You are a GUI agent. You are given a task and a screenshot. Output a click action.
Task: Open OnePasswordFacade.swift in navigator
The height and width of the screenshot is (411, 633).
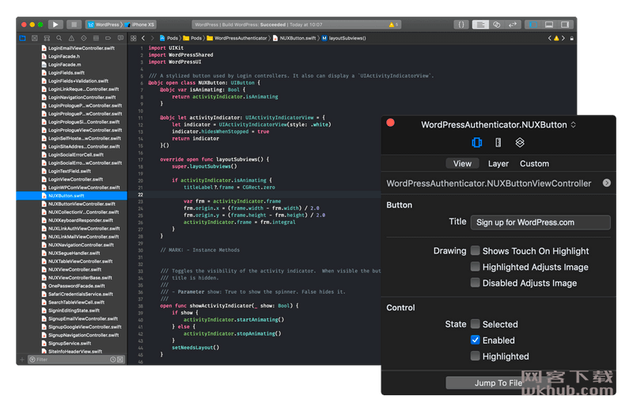click(x=73, y=286)
